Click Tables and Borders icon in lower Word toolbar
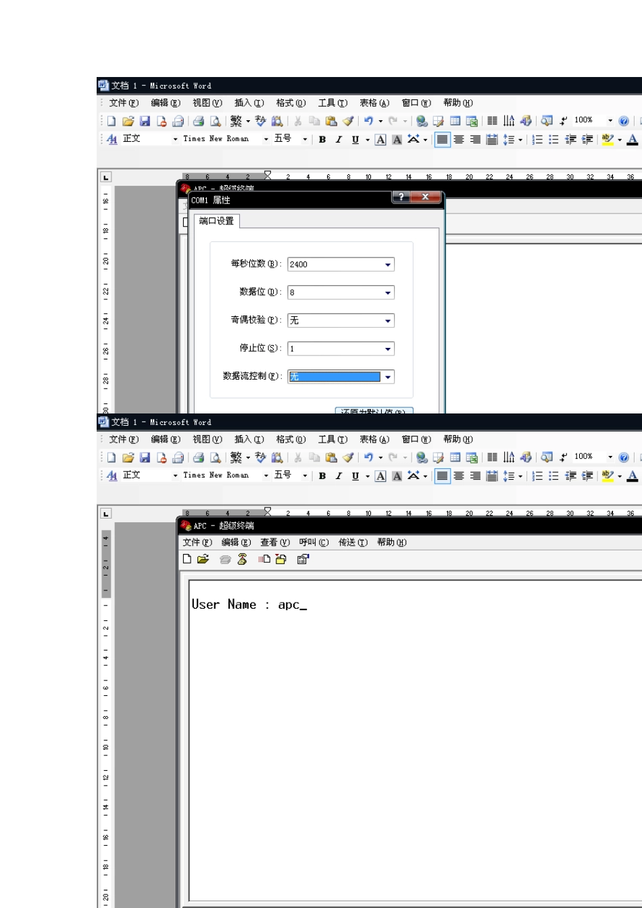The height and width of the screenshot is (908, 642). [x=439, y=458]
